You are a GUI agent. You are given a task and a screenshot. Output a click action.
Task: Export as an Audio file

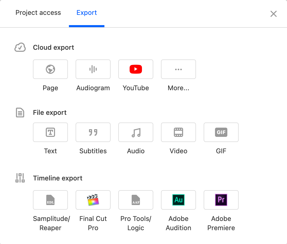click(136, 132)
